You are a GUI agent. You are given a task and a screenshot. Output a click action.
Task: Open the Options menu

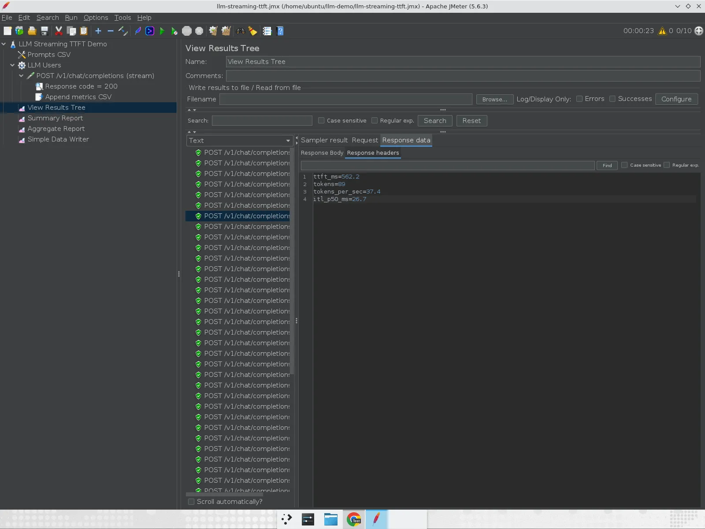(96, 18)
